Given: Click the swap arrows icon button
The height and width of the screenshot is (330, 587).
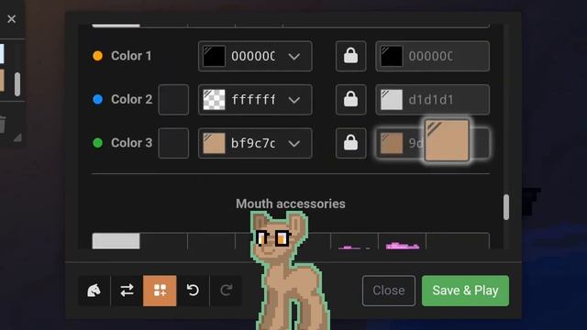Looking at the screenshot, I should coord(127,291).
